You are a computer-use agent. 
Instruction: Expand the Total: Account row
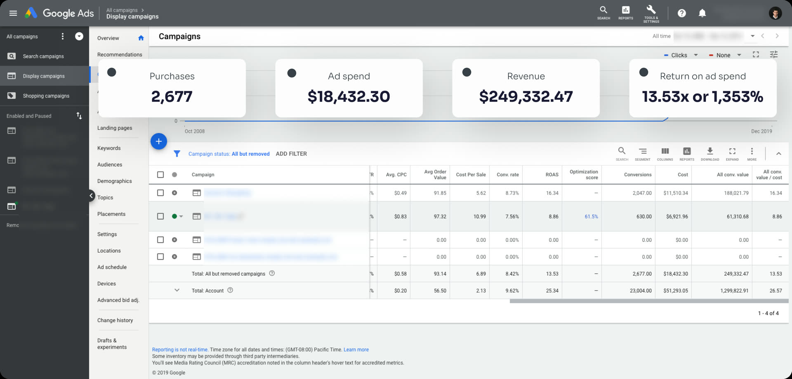pyautogui.click(x=177, y=290)
